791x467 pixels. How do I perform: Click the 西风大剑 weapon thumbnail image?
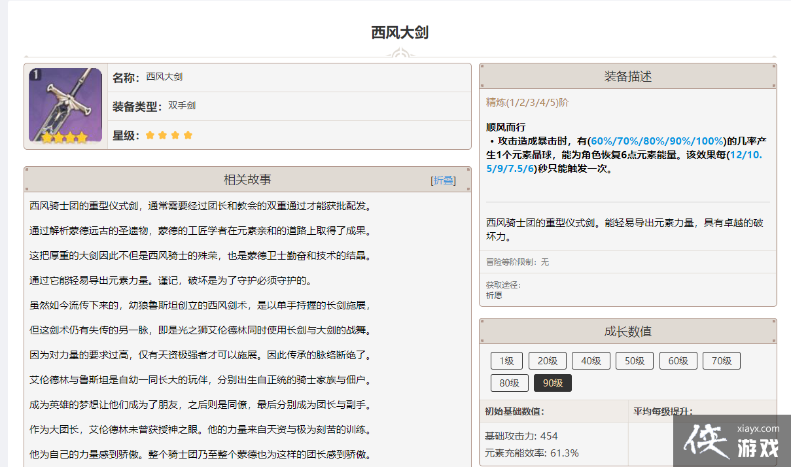coord(65,106)
